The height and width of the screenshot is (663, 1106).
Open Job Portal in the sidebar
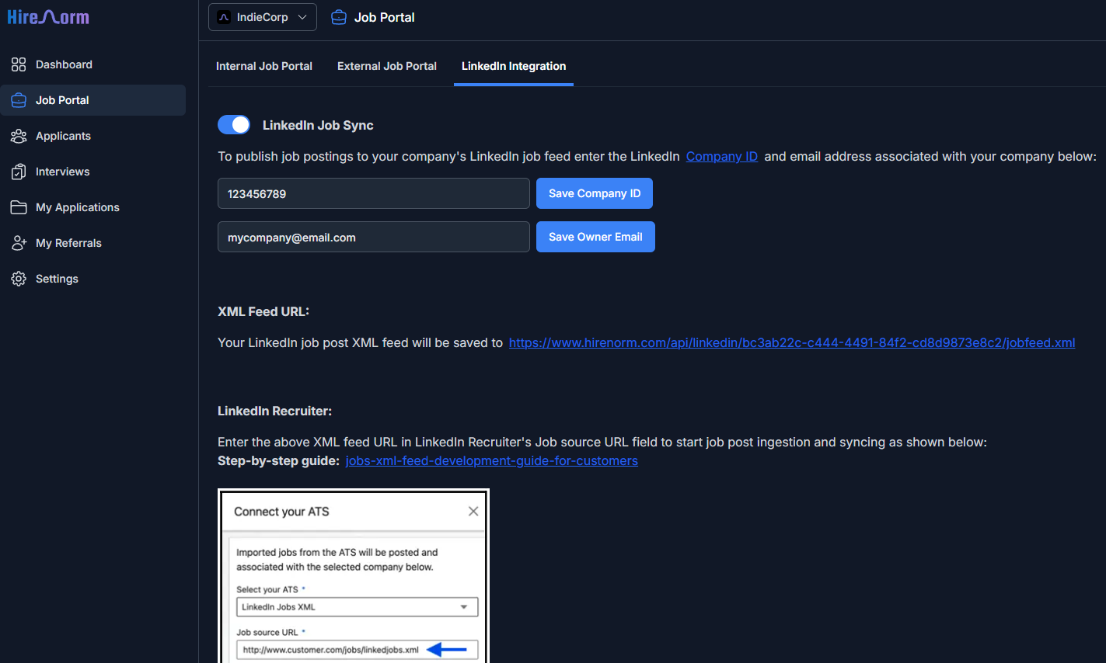tap(93, 100)
